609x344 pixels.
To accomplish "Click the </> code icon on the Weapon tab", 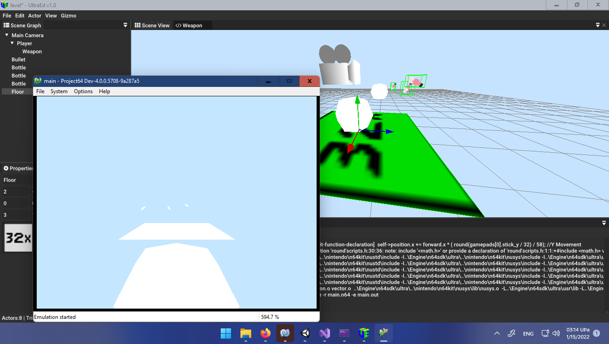I will click(179, 25).
